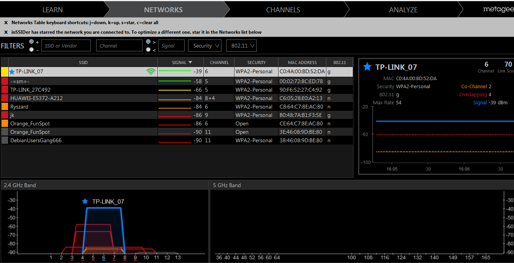
Task: Dismiss the keyboard shortcuts notice with X
Action: point(6,23)
